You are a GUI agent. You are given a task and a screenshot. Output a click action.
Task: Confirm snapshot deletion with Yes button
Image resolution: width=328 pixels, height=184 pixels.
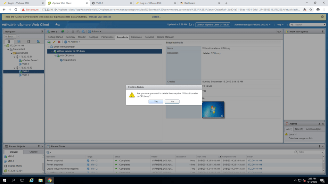(156, 101)
